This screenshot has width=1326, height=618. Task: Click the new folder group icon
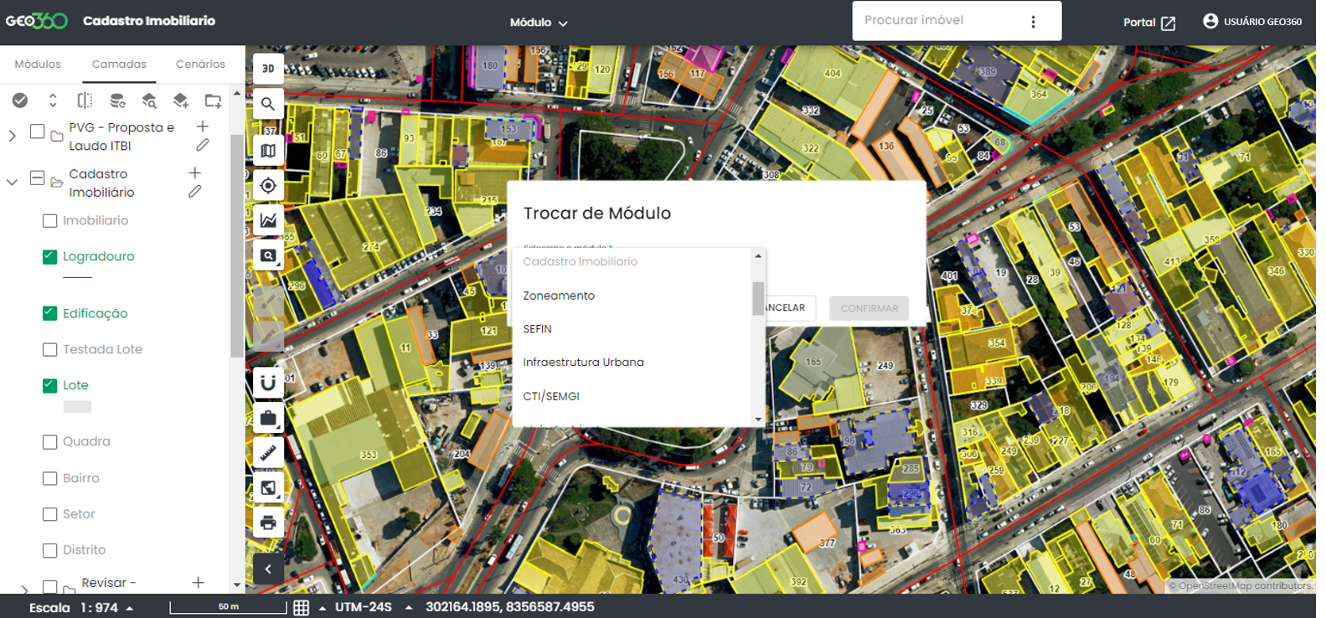click(x=213, y=100)
